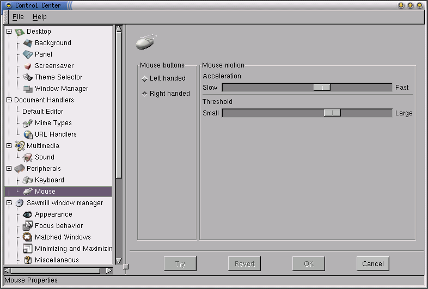Open the Keyboard settings icon
The height and width of the screenshot is (289, 428).
tap(28, 180)
